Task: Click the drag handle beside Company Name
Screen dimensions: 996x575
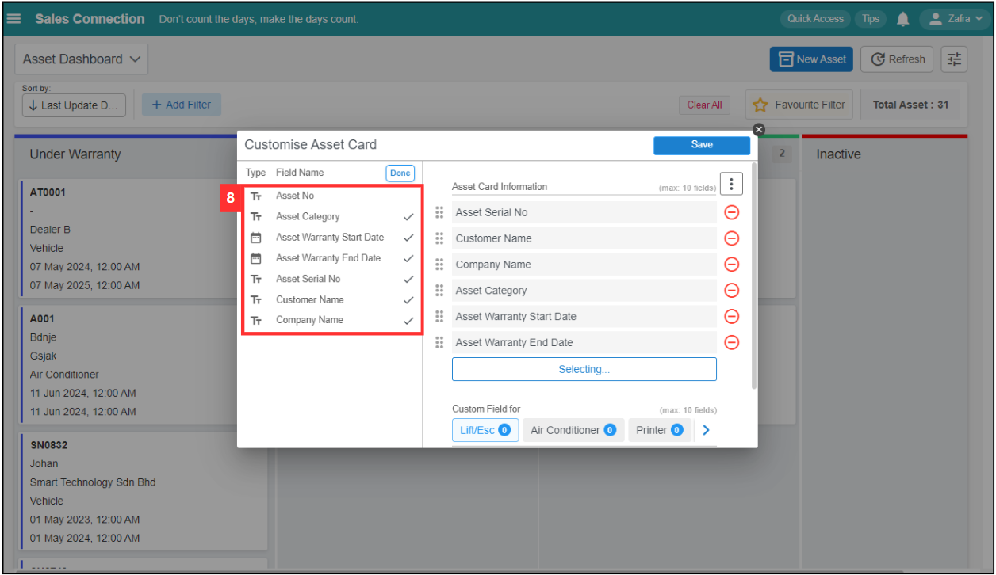Action: pos(439,265)
